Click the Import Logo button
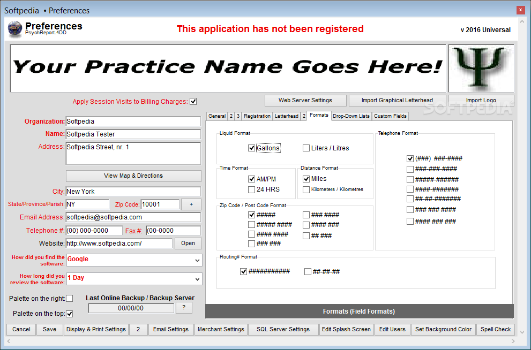The height and width of the screenshot is (350, 531). coord(481,101)
